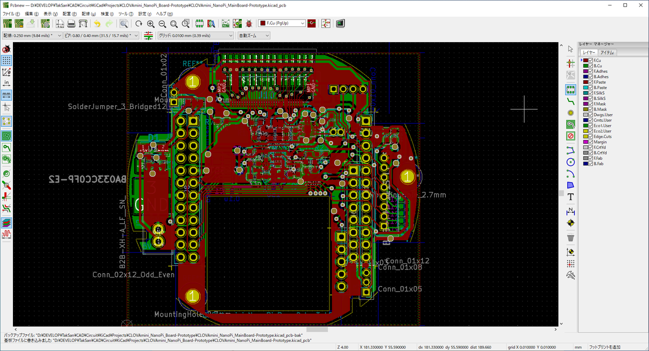Toggle polar coordinates display

click(x=6, y=72)
